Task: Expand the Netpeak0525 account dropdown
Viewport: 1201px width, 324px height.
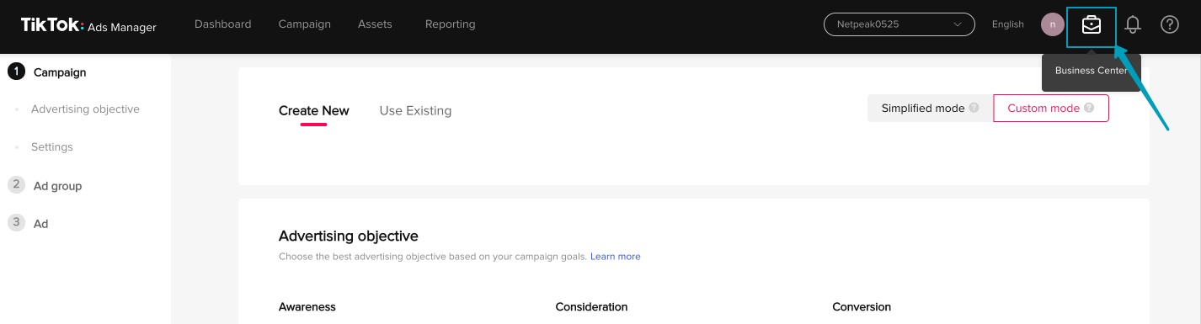Action: point(899,24)
